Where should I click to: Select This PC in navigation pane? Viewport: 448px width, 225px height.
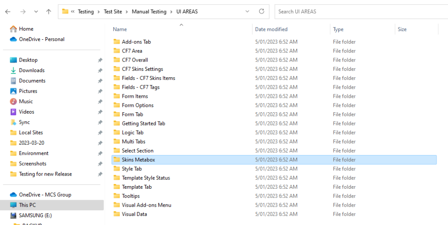pos(27,205)
